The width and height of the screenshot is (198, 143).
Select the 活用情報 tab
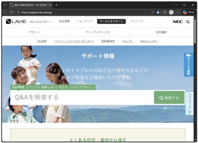(x=161, y=32)
